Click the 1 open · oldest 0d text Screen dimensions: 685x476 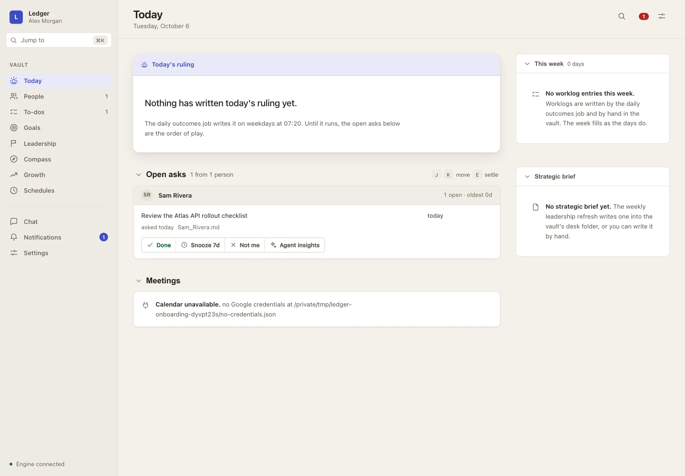click(468, 195)
